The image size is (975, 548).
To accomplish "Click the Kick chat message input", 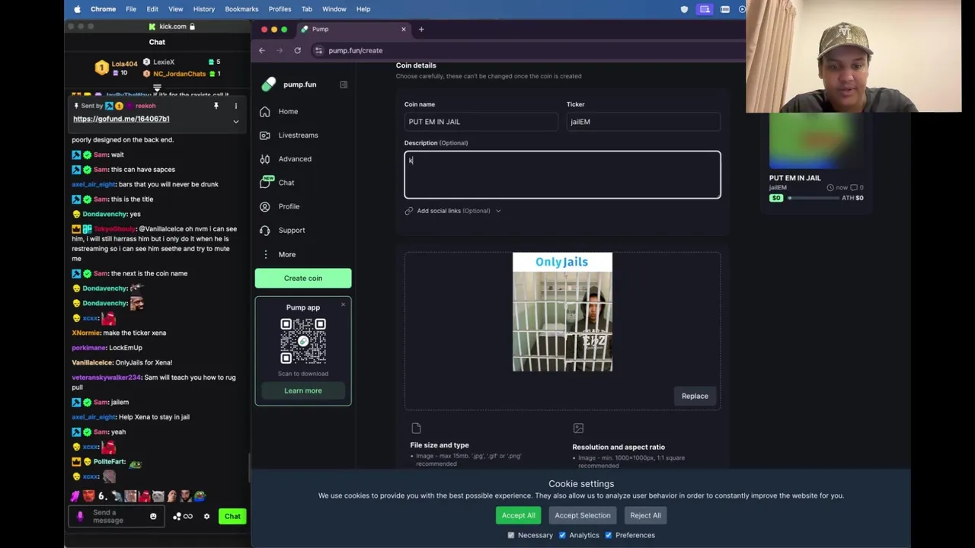I will tap(117, 516).
